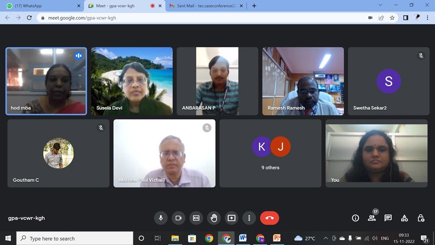
Task: Click the Windows taskbar search box
Action: (x=74, y=239)
